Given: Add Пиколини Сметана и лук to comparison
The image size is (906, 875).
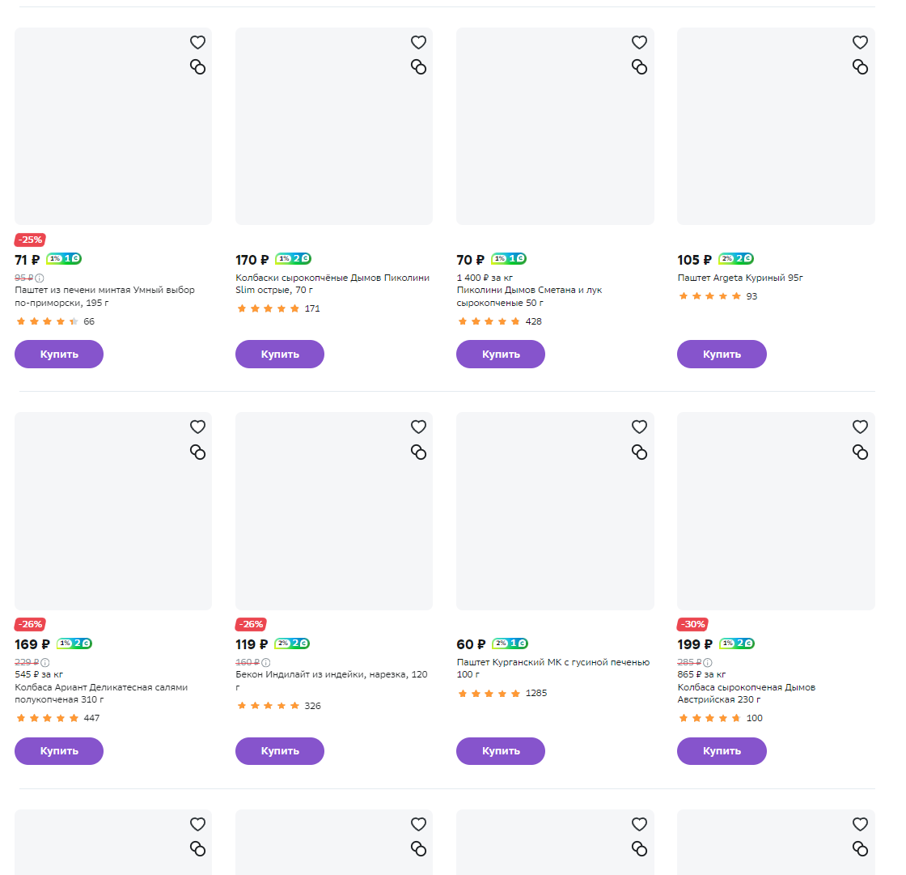Looking at the screenshot, I should click(x=639, y=67).
